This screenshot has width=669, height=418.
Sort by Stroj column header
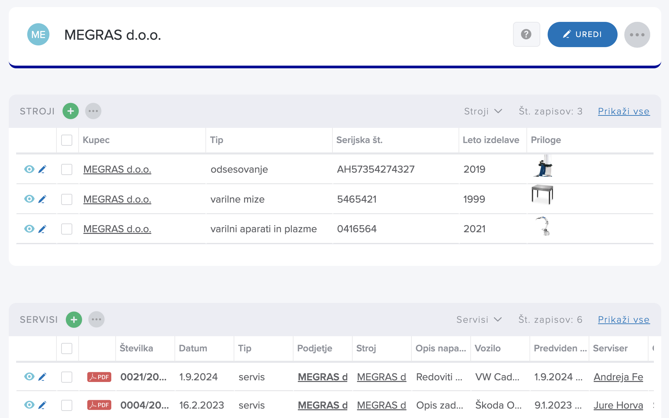[366, 348]
